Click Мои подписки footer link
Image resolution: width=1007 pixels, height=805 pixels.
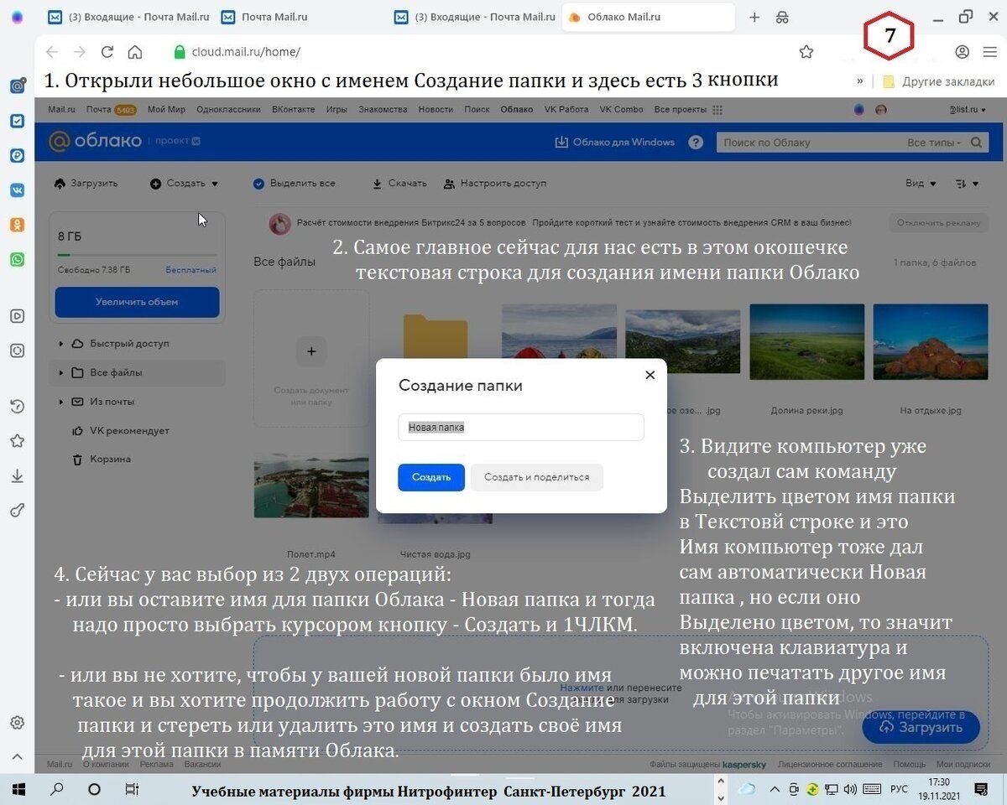point(963,765)
